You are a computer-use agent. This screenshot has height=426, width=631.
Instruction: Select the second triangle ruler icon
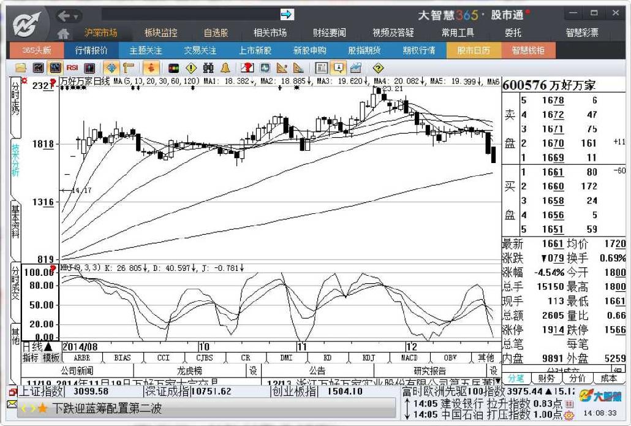tap(298, 67)
